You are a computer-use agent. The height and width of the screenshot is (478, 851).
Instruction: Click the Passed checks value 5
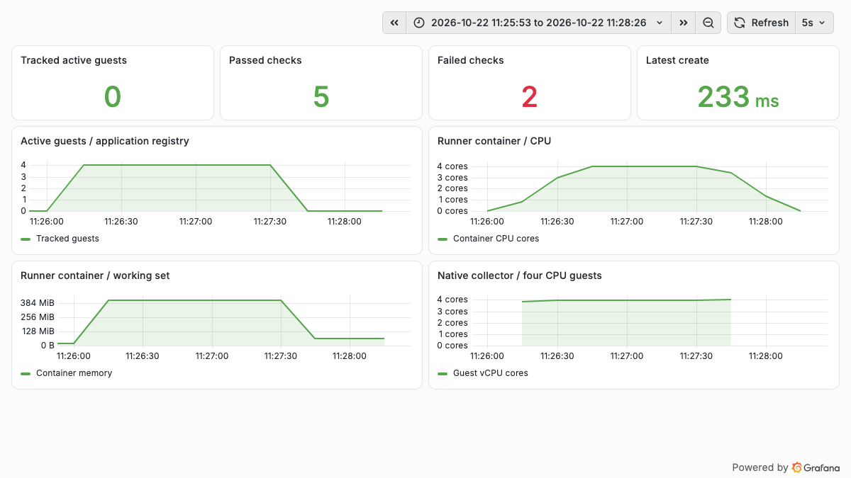[321, 97]
